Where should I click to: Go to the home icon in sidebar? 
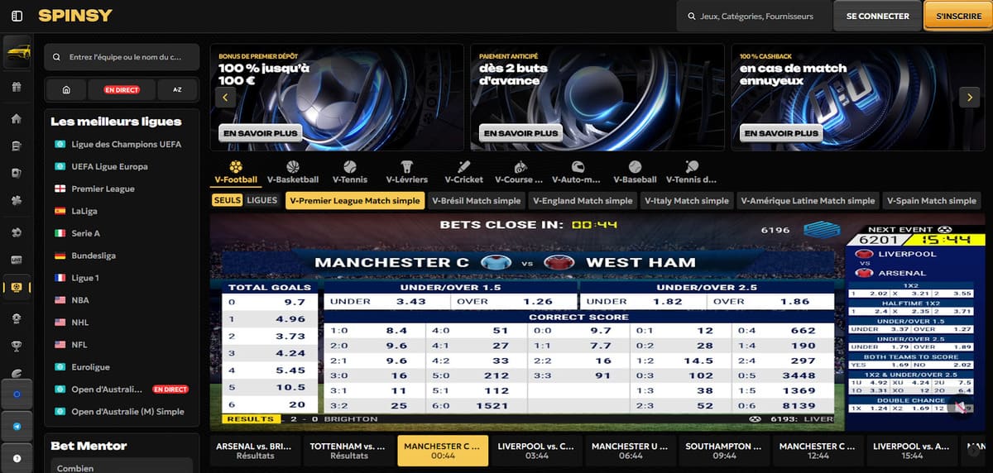(17, 118)
